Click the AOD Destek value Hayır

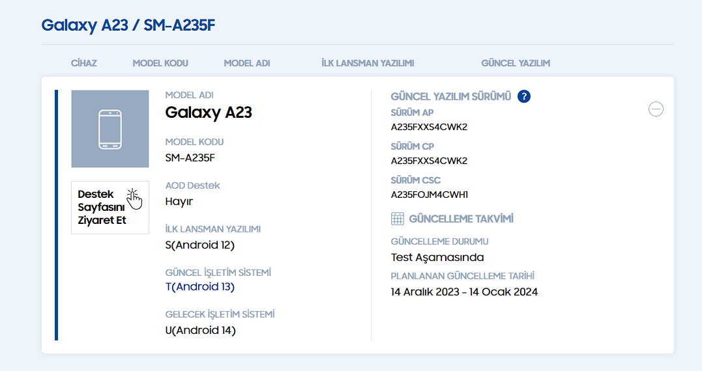pos(179,202)
